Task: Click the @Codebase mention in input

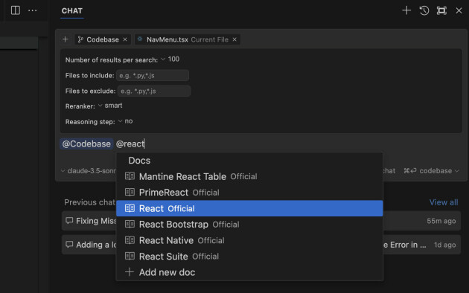Action: coord(86,144)
